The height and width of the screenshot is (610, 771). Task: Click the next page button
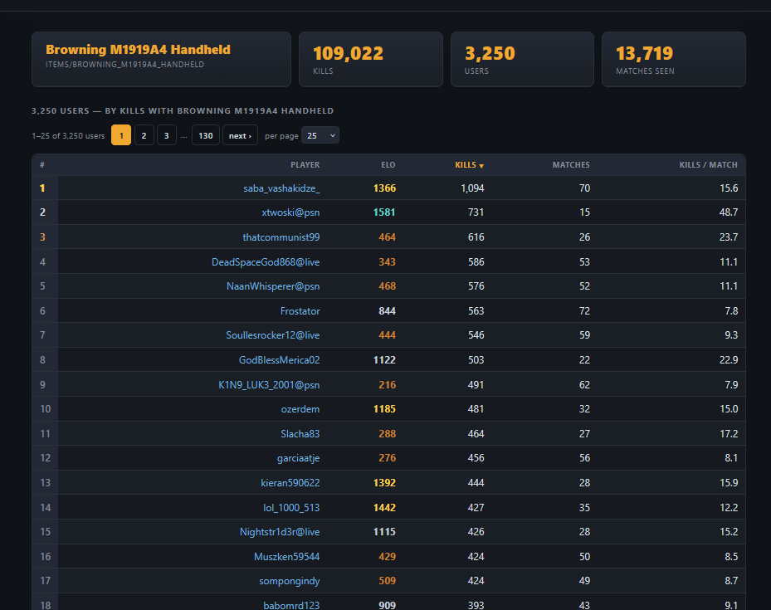pyautogui.click(x=240, y=135)
